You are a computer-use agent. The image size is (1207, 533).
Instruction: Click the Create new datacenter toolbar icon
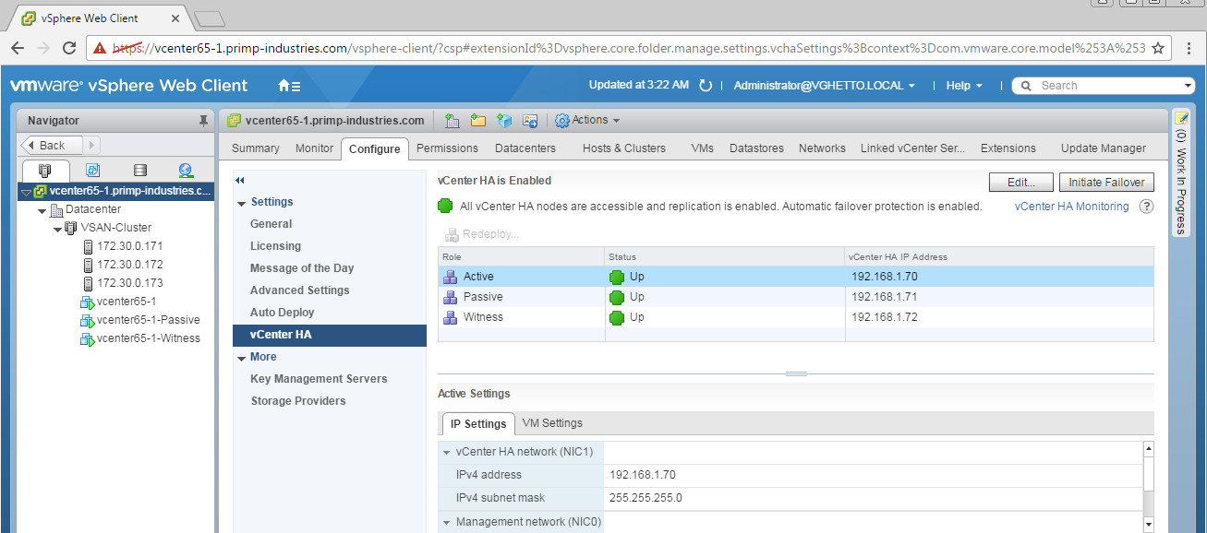click(453, 121)
